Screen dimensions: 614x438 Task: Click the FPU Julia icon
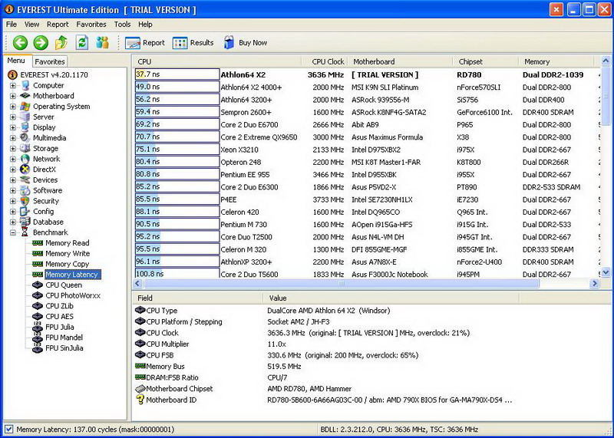pos(38,327)
